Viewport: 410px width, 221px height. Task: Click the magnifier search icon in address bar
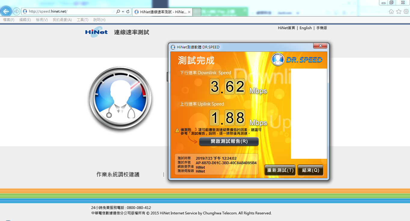click(x=118, y=12)
